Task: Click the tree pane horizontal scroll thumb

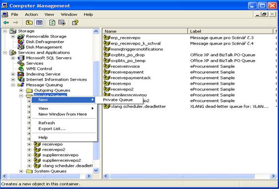Action: [44, 176]
